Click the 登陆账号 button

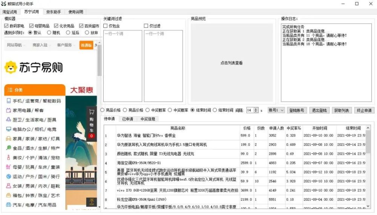pos(297,110)
